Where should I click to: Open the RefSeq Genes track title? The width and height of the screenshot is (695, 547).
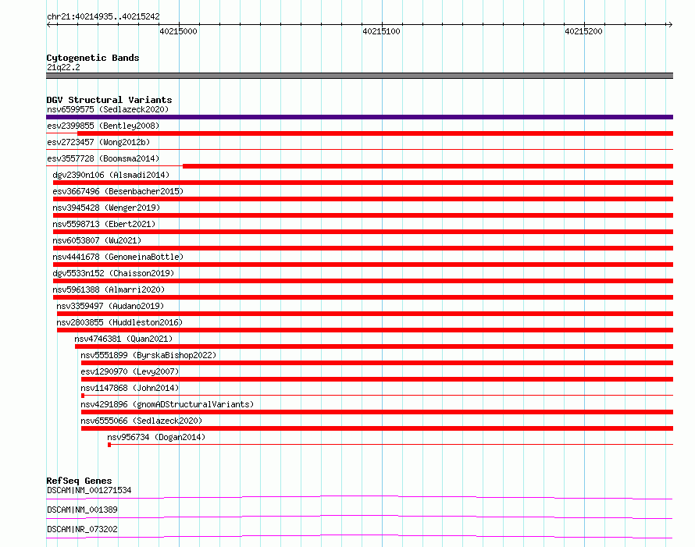[80, 481]
